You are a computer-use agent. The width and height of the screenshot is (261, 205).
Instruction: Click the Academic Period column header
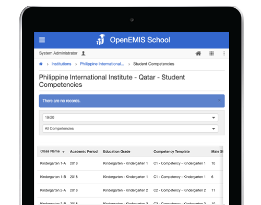click(x=84, y=151)
